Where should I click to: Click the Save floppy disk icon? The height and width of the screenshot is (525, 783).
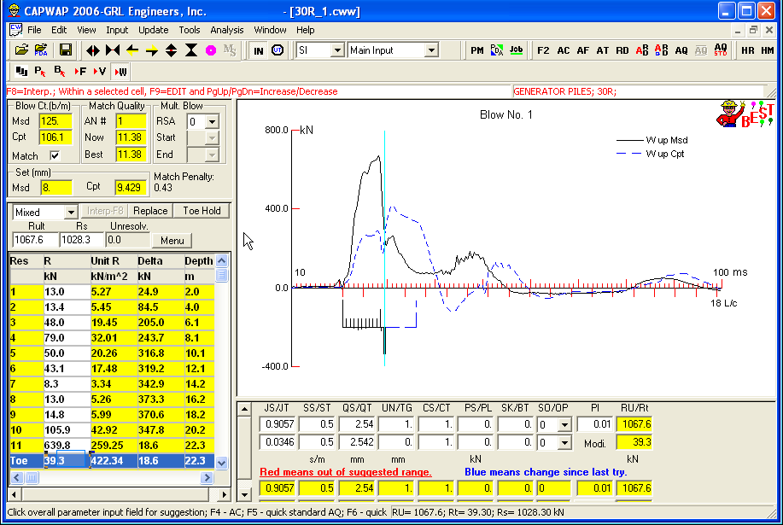coord(66,50)
